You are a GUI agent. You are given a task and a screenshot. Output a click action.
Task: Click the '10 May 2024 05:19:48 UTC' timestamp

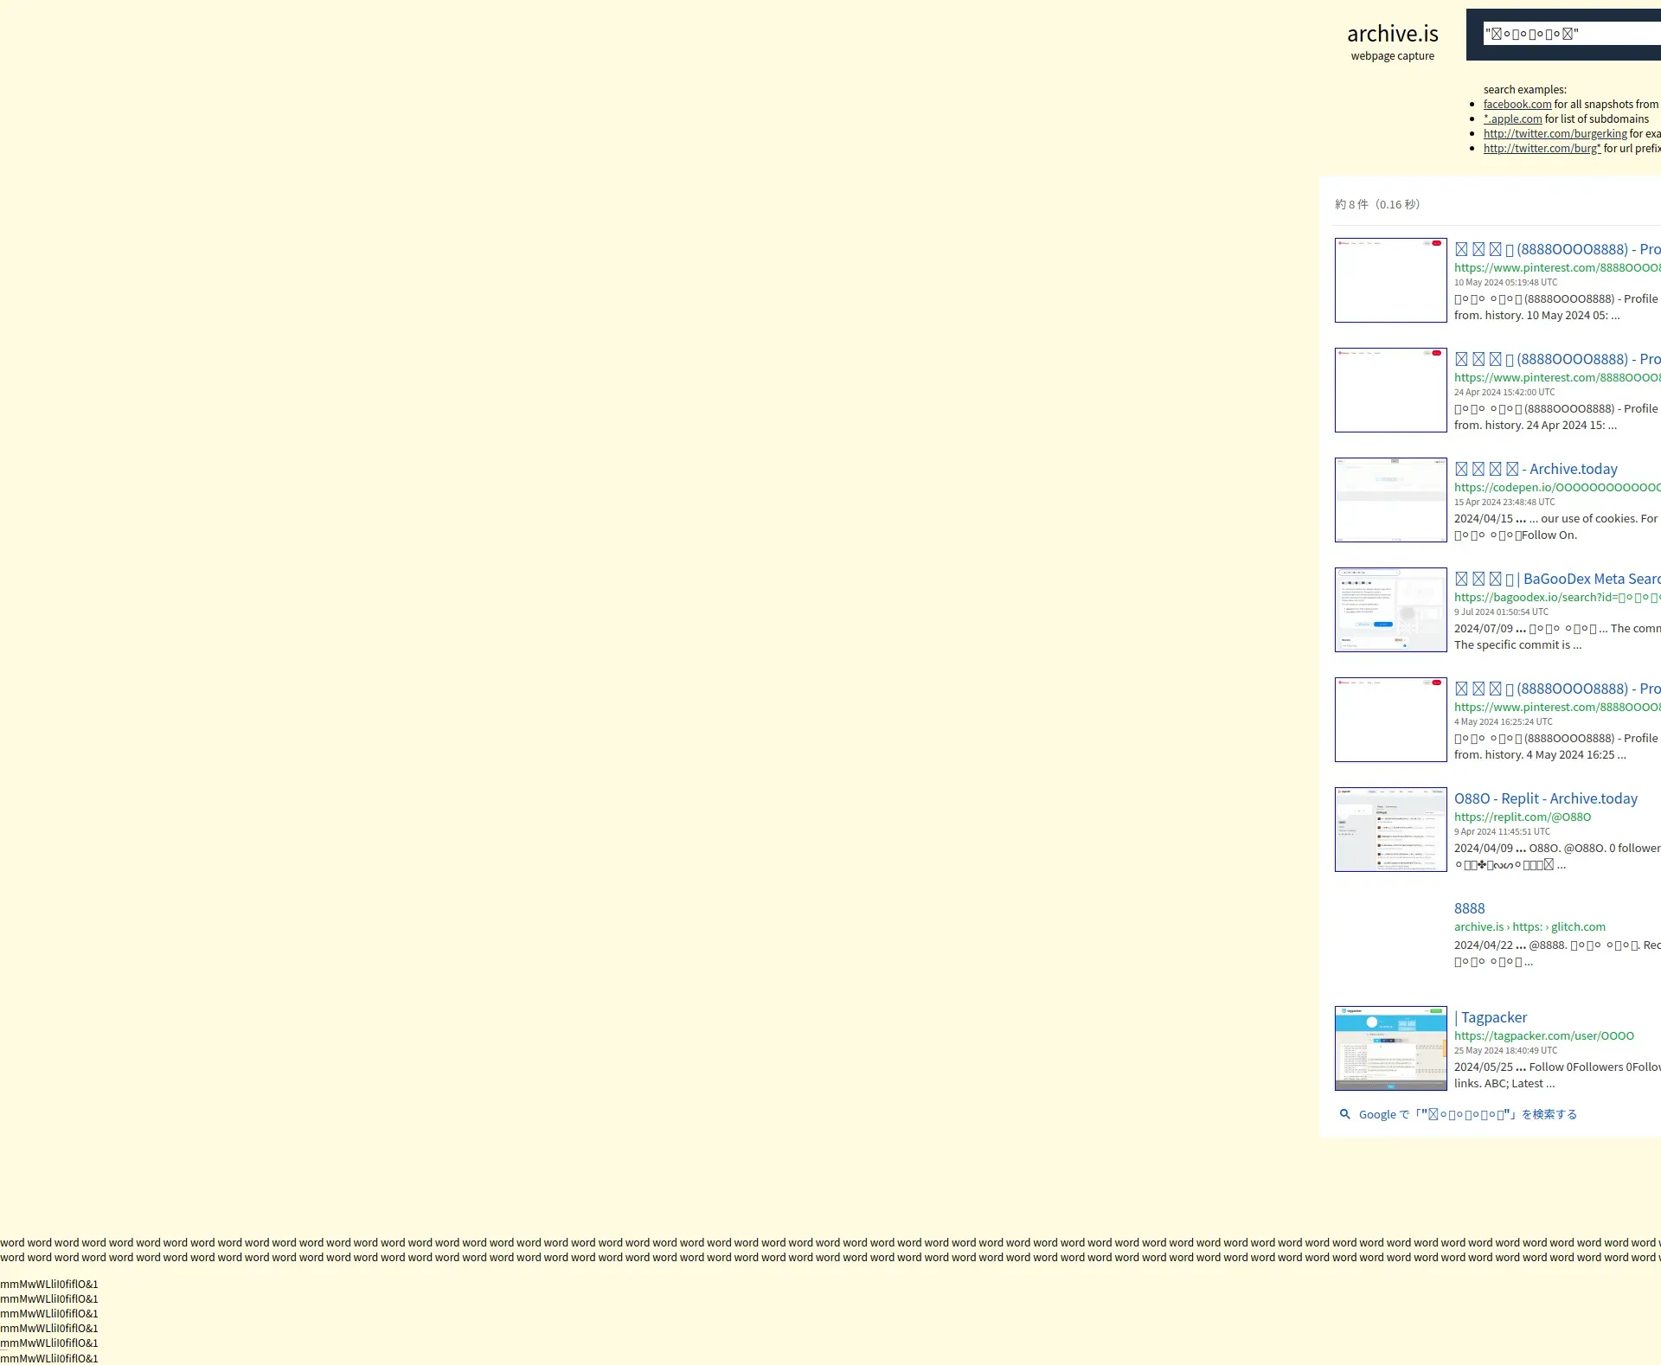pyautogui.click(x=1505, y=283)
